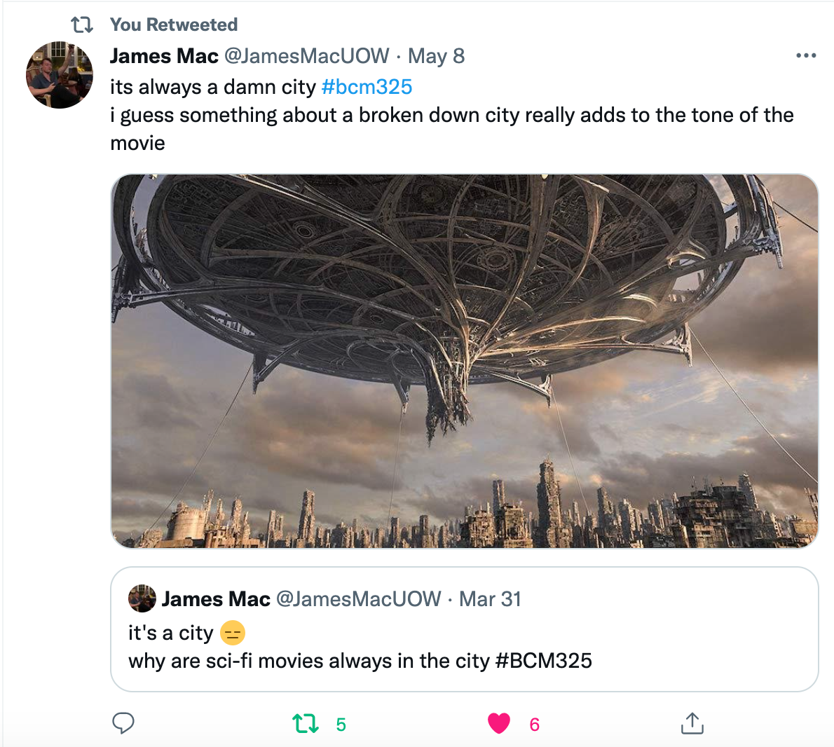Image resolution: width=834 pixels, height=747 pixels.
Task: Click the like count number 6
Action: pos(535,725)
